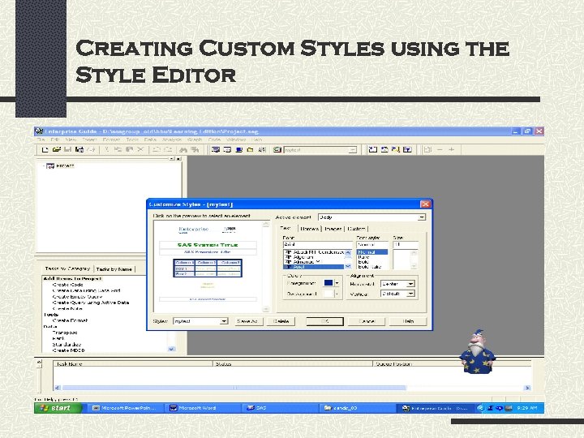This screenshot has height=438, width=584.
Task: Open the Window menu
Action: click(x=236, y=140)
